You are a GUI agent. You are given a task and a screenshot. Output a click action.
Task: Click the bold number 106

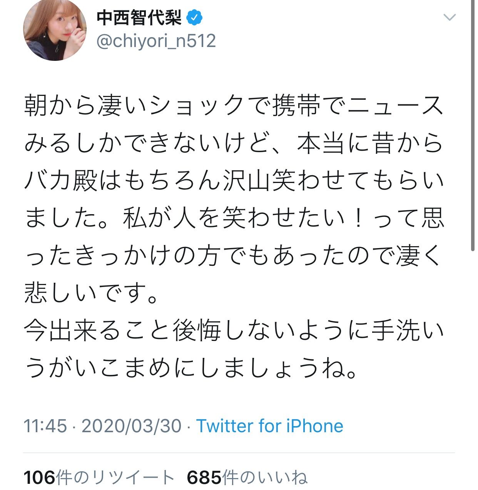click(x=39, y=478)
